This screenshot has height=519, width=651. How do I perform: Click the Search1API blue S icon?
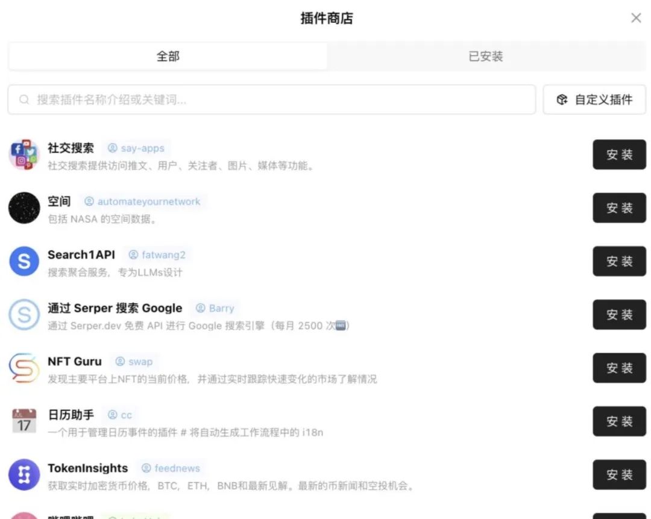point(24,261)
